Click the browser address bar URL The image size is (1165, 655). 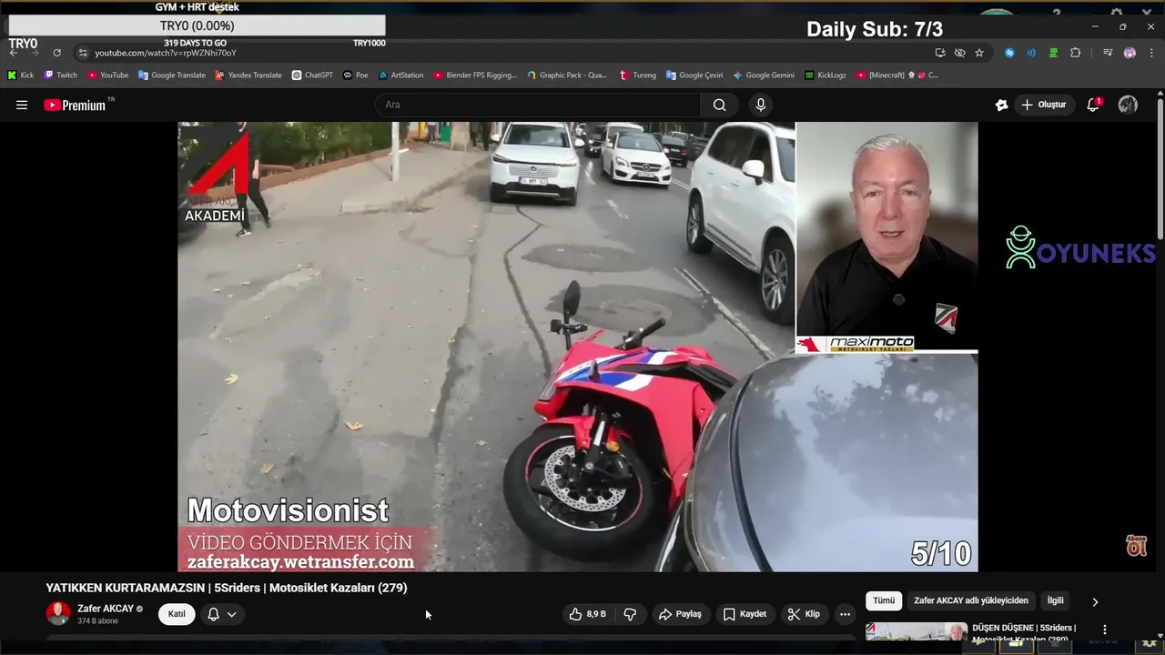tap(166, 53)
